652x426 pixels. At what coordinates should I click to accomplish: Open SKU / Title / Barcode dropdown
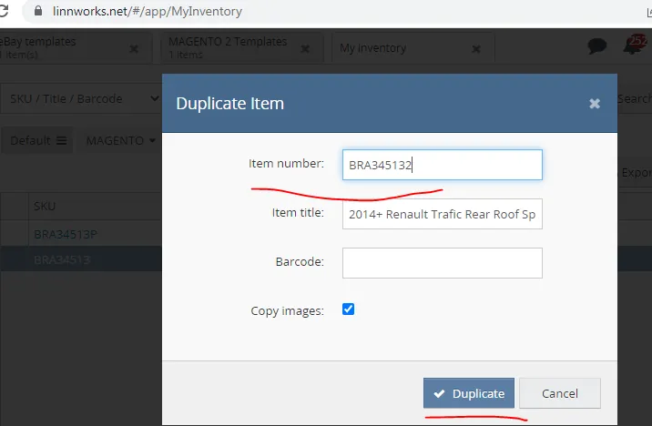[x=81, y=99]
